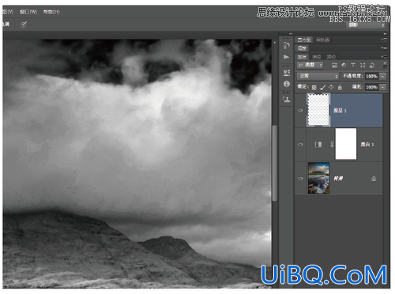Image resolution: width=395 pixels, height=294 pixels.
Task: Select the 黑白 1 layer mask thumbnail
Action: [x=346, y=144]
